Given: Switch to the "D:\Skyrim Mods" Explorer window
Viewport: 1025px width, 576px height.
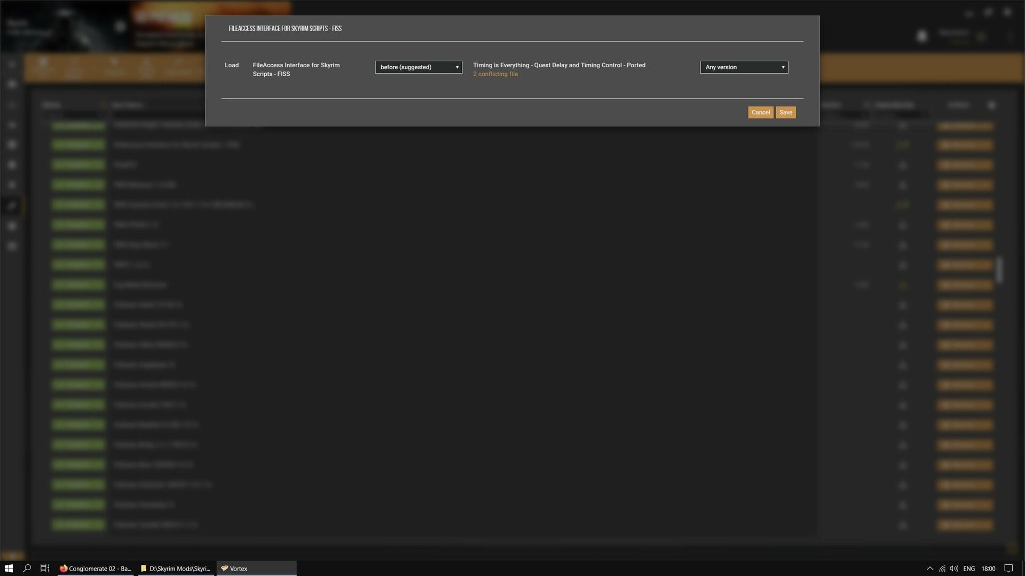Looking at the screenshot, I should (176, 569).
